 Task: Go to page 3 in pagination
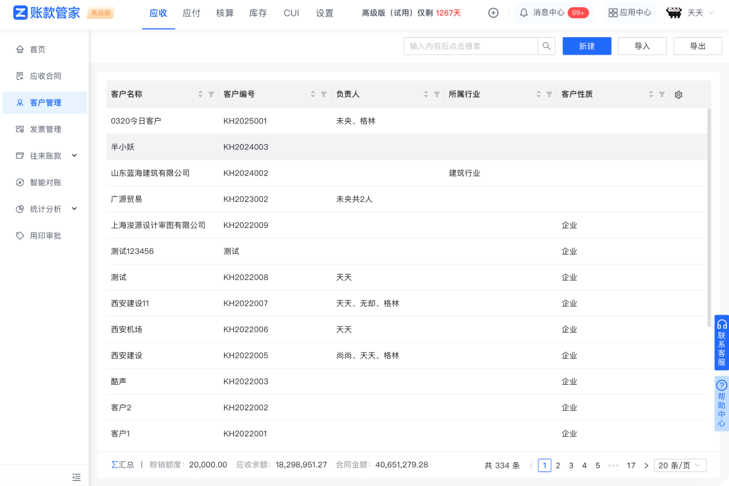[571, 465]
